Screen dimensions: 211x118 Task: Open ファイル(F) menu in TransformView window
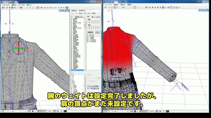click(6, 5)
